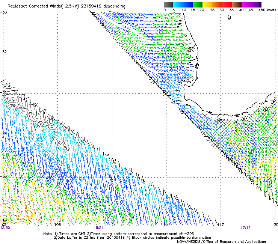Click the 17:18 time label

coord(245,228)
